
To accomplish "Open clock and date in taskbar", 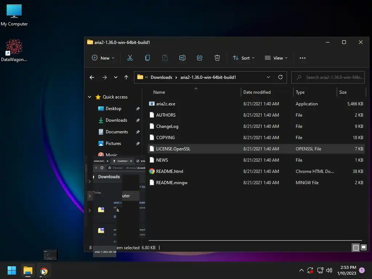I will [347, 270].
